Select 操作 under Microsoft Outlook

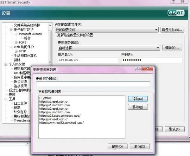click(x=27, y=38)
